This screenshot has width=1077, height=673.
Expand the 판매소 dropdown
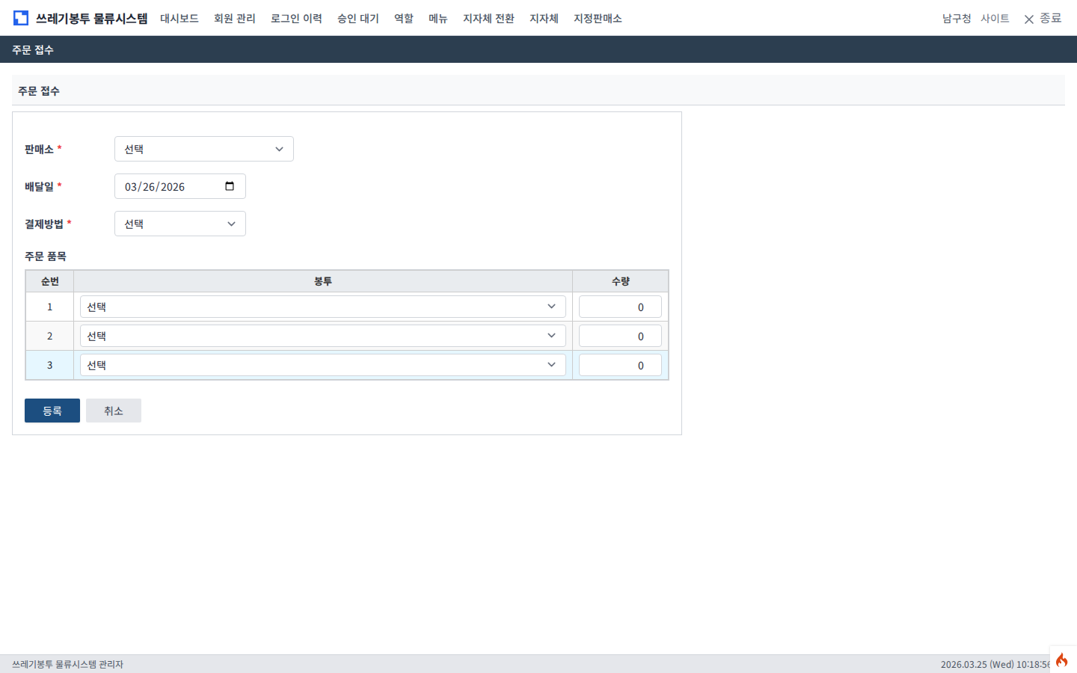point(203,149)
